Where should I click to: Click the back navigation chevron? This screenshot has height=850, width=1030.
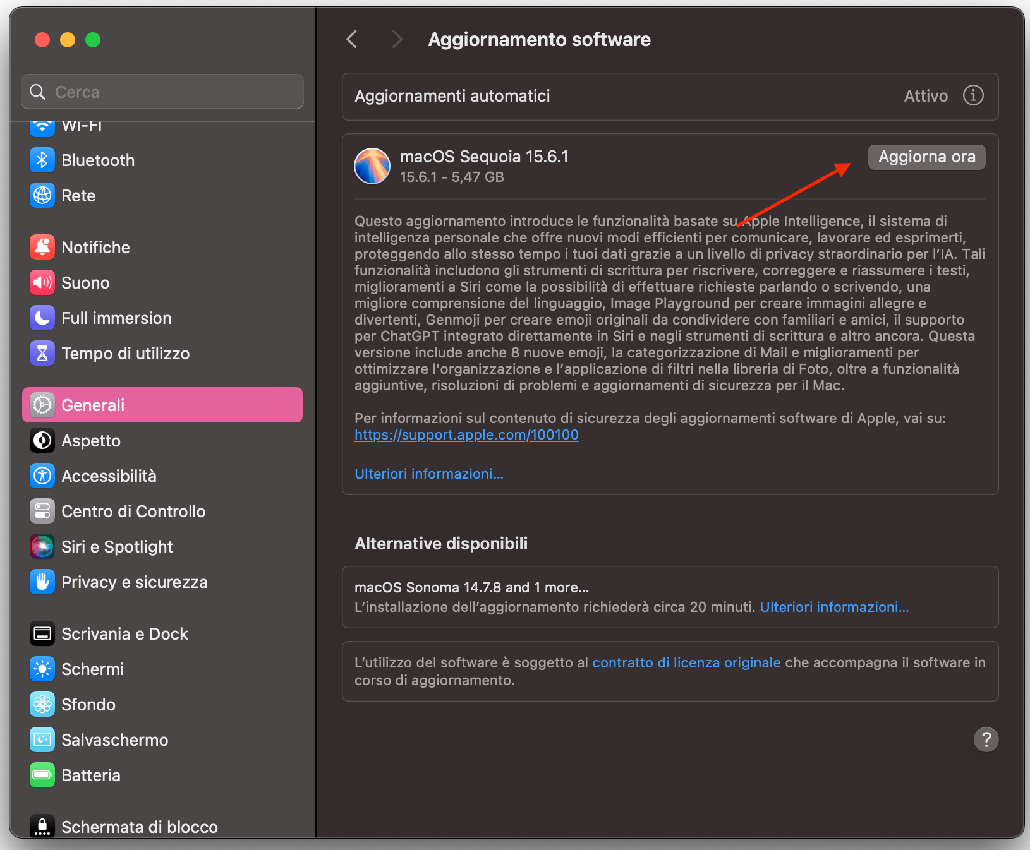[352, 39]
